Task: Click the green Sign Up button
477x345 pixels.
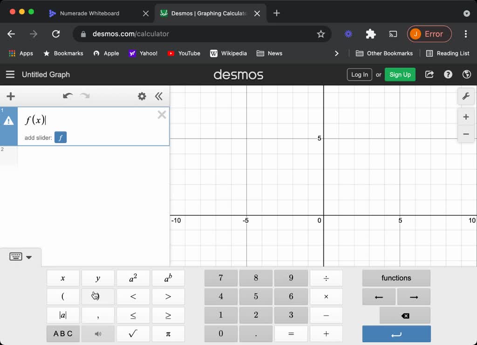Action: pyautogui.click(x=400, y=74)
